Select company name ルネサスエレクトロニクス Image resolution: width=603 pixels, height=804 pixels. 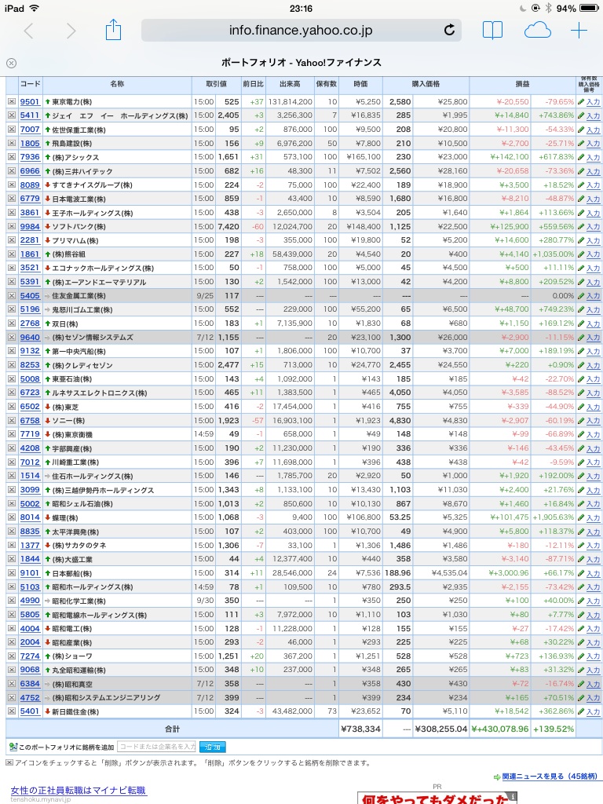[100, 393]
